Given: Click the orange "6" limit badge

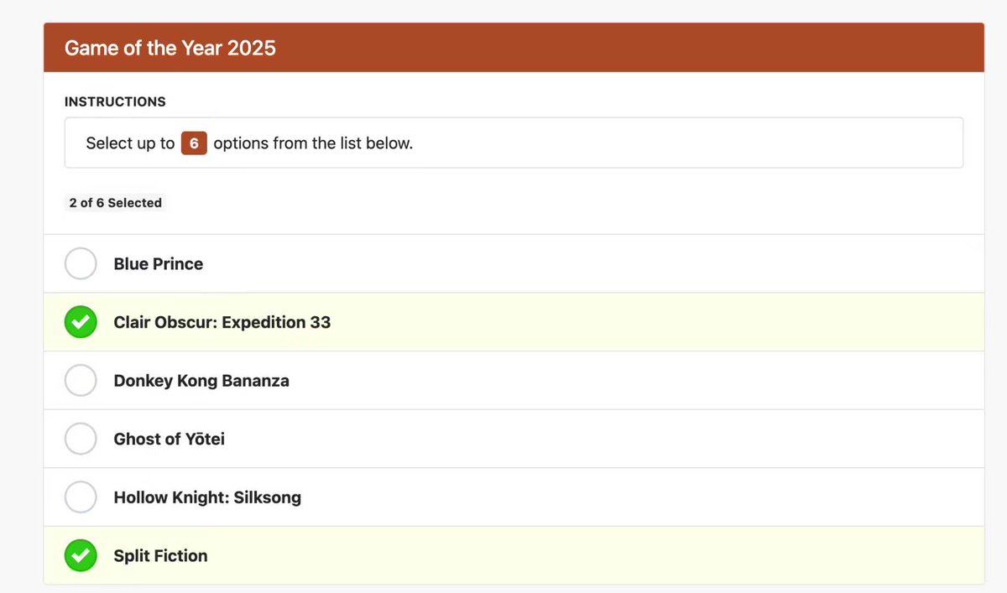Looking at the screenshot, I should pos(194,143).
